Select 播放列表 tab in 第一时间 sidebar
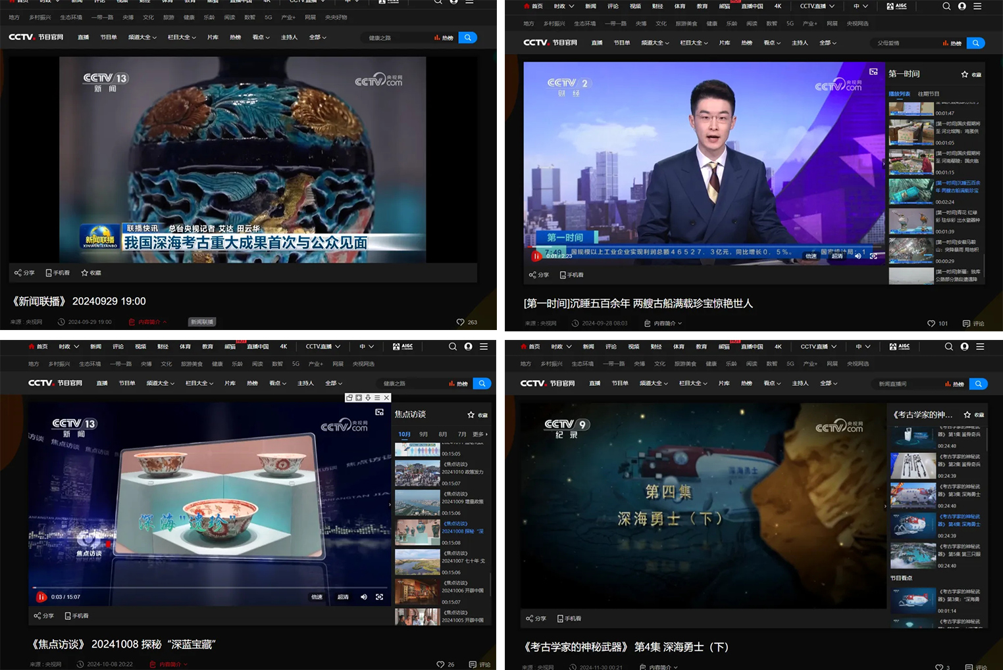 [x=899, y=94]
